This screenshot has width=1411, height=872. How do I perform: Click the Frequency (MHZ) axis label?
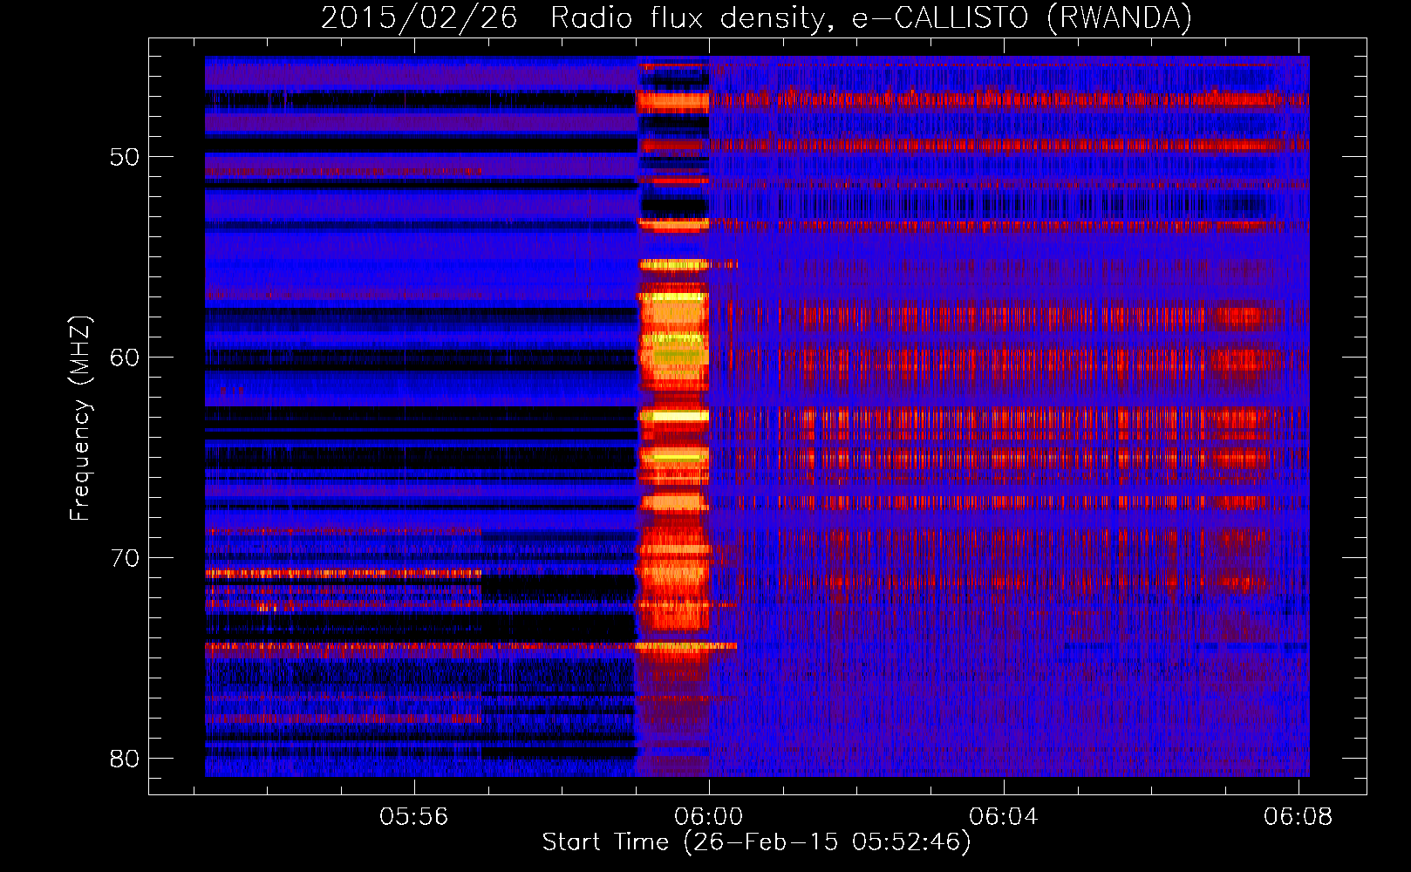pyautogui.click(x=79, y=418)
